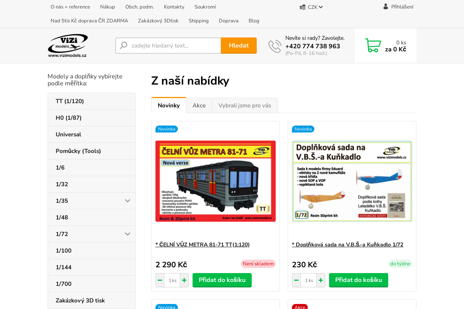Click the phone icon next to hotline number
Viewport: 464px width, 309px height.
coord(275,46)
